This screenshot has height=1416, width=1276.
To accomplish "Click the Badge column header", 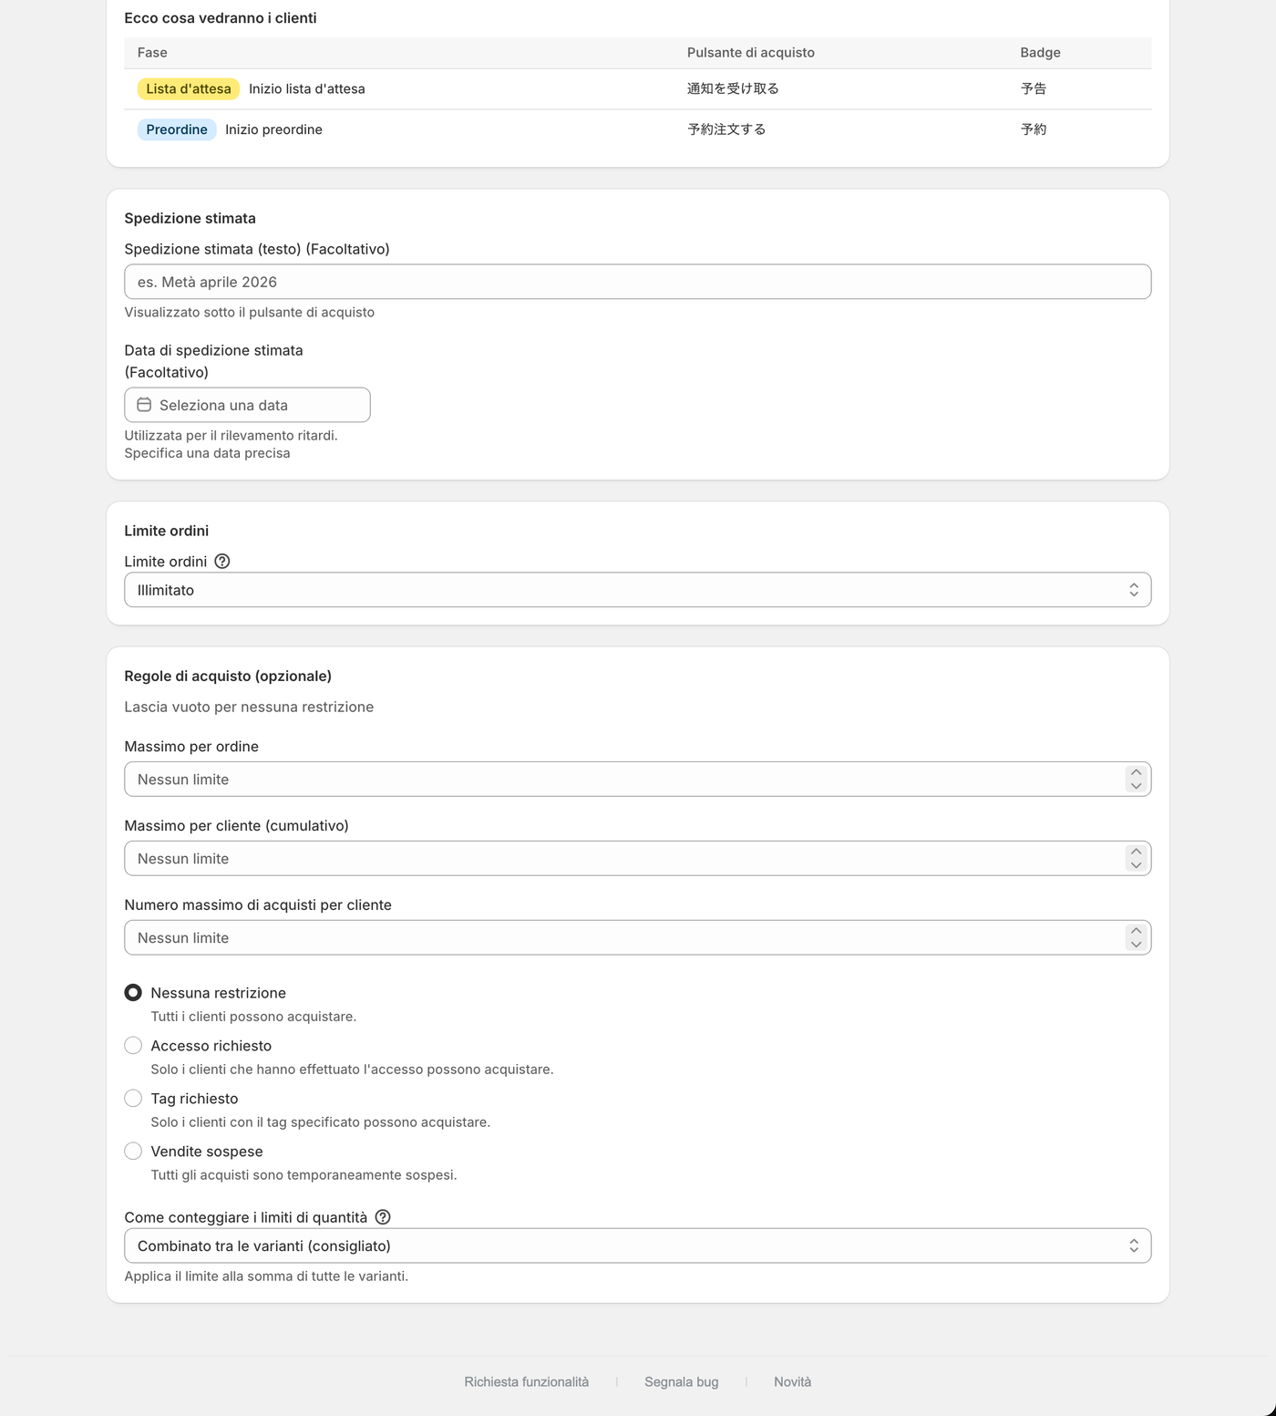I will (1040, 53).
